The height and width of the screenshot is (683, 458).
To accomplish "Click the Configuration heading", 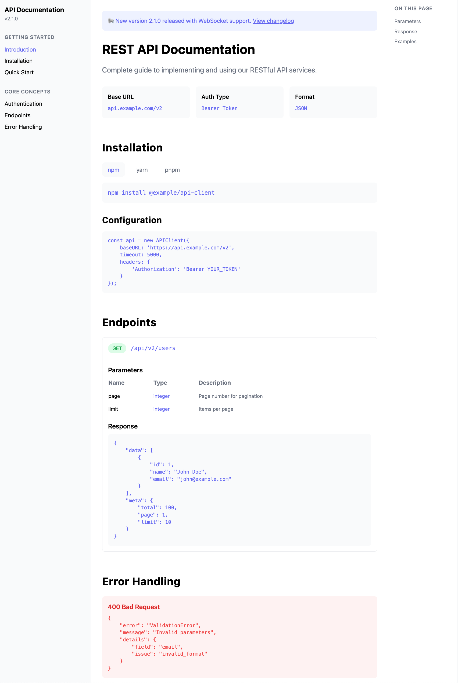I will (132, 220).
